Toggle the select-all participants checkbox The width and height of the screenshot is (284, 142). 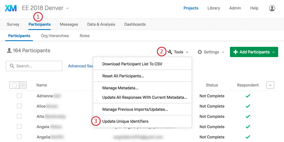(14, 85)
